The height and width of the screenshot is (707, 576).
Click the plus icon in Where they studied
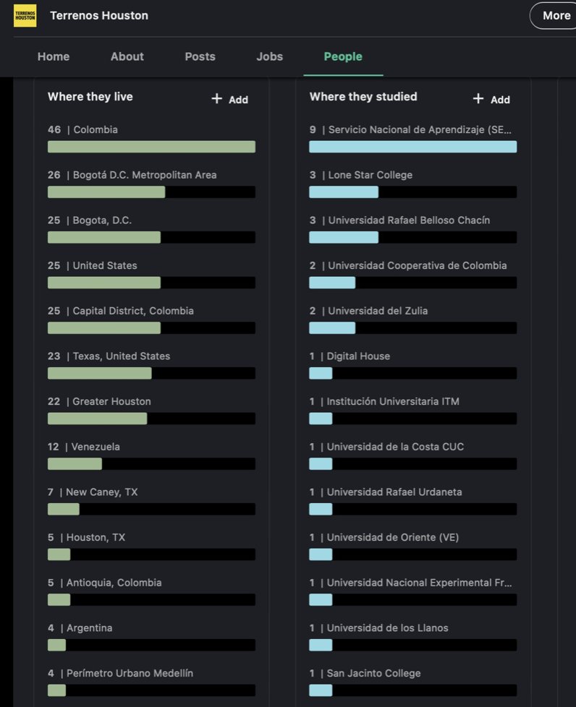click(x=478, y=99)
